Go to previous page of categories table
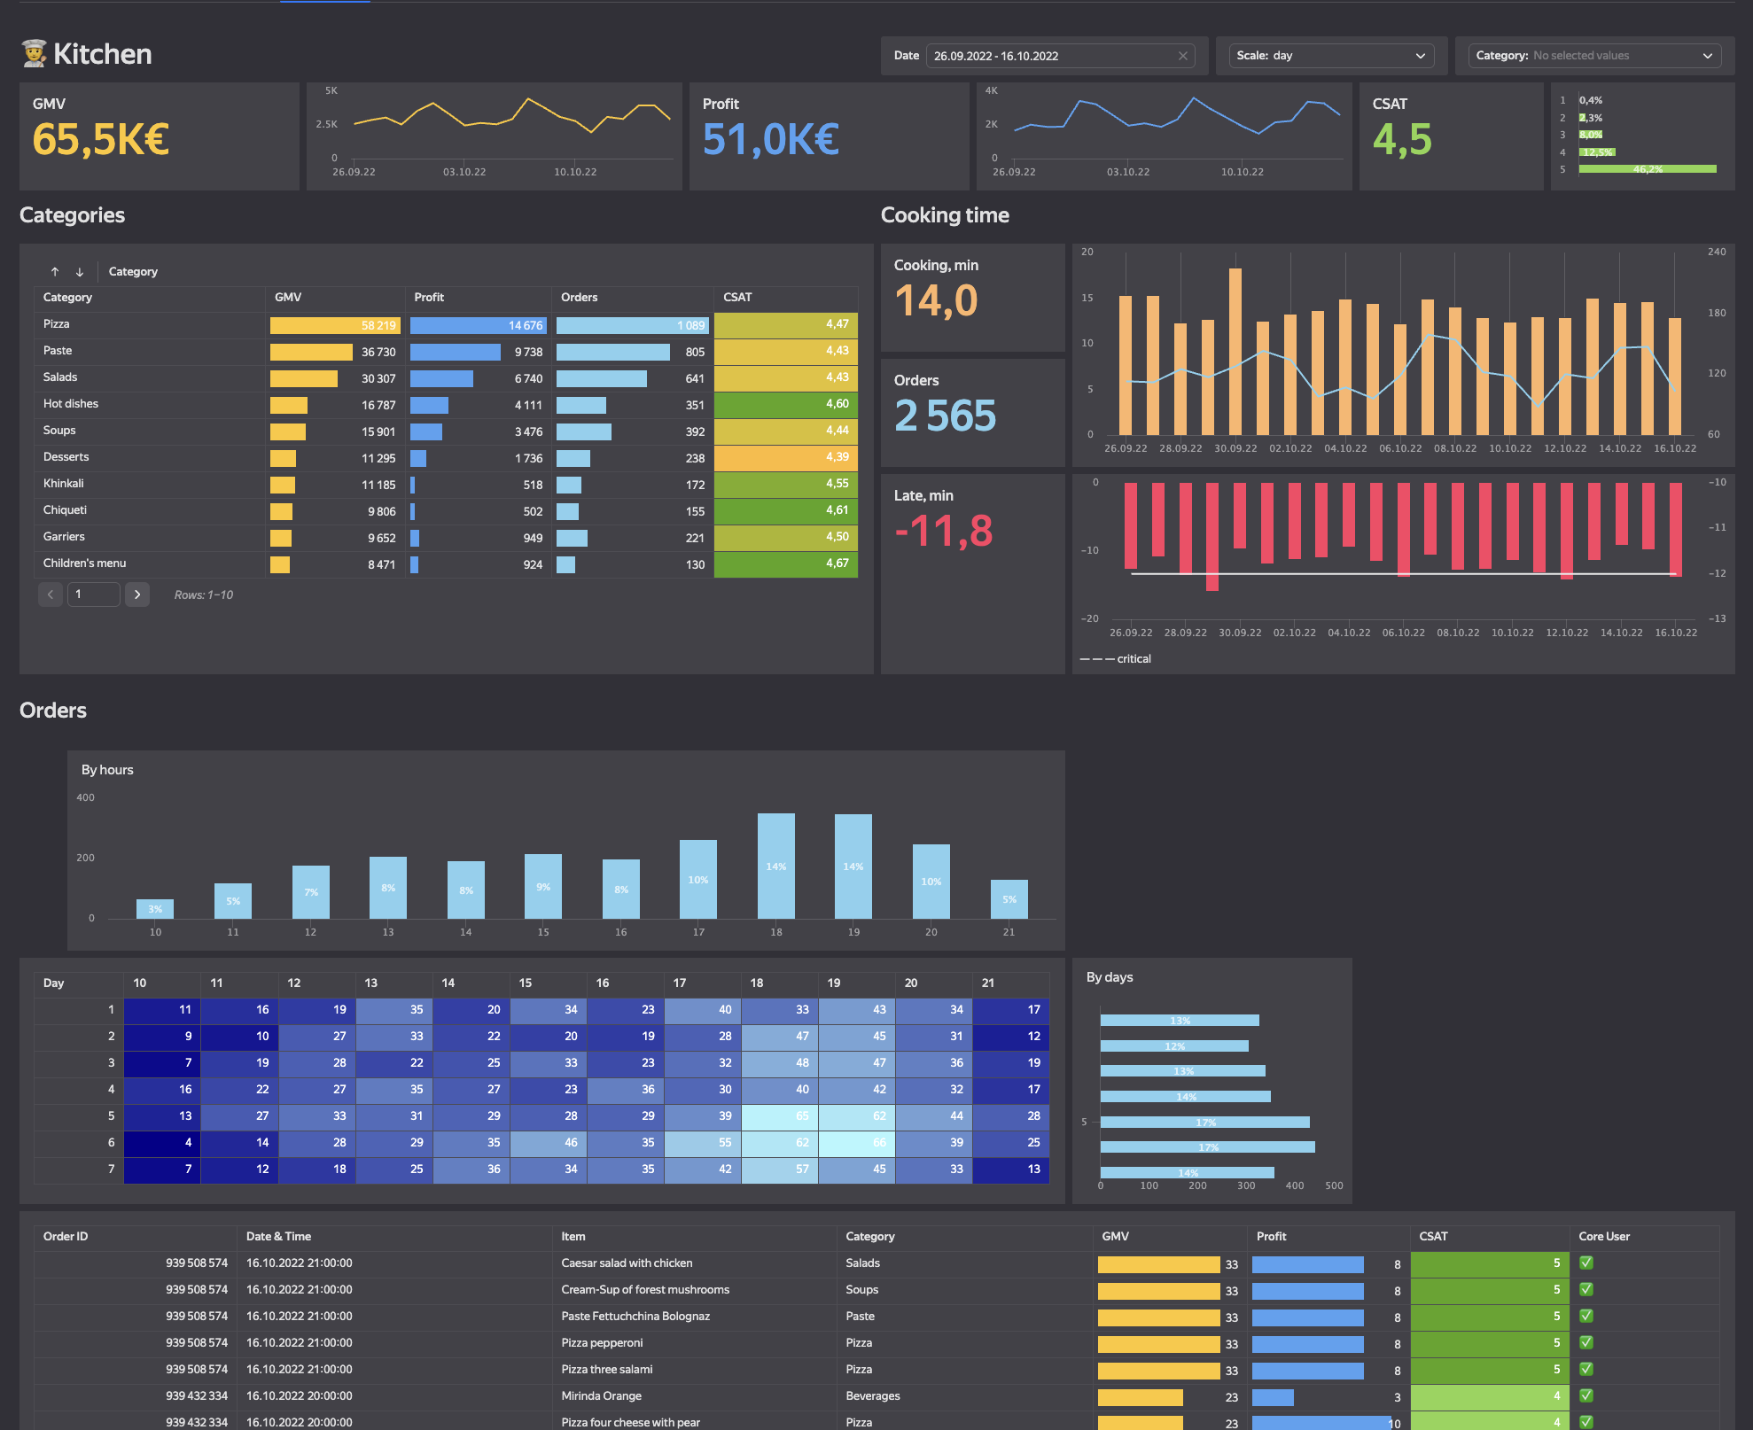This screenshot has width=1753, height=1430. [x=51, y=595]
